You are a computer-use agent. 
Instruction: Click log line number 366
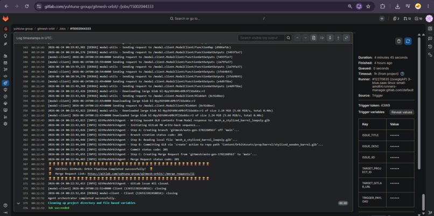coord(25,160)
